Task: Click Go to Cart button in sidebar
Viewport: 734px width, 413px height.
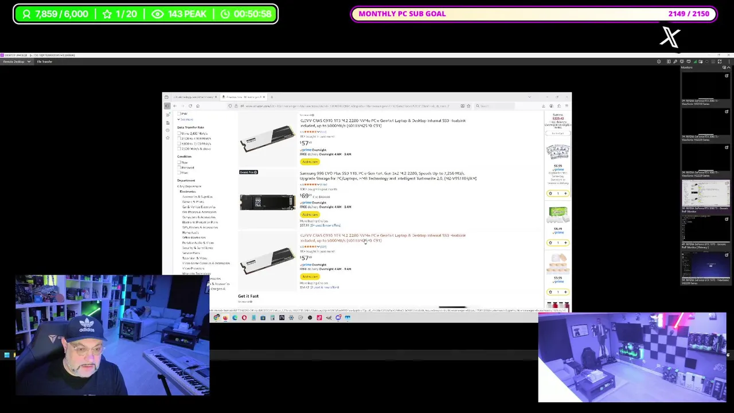Action: click(x=557, y=133)
